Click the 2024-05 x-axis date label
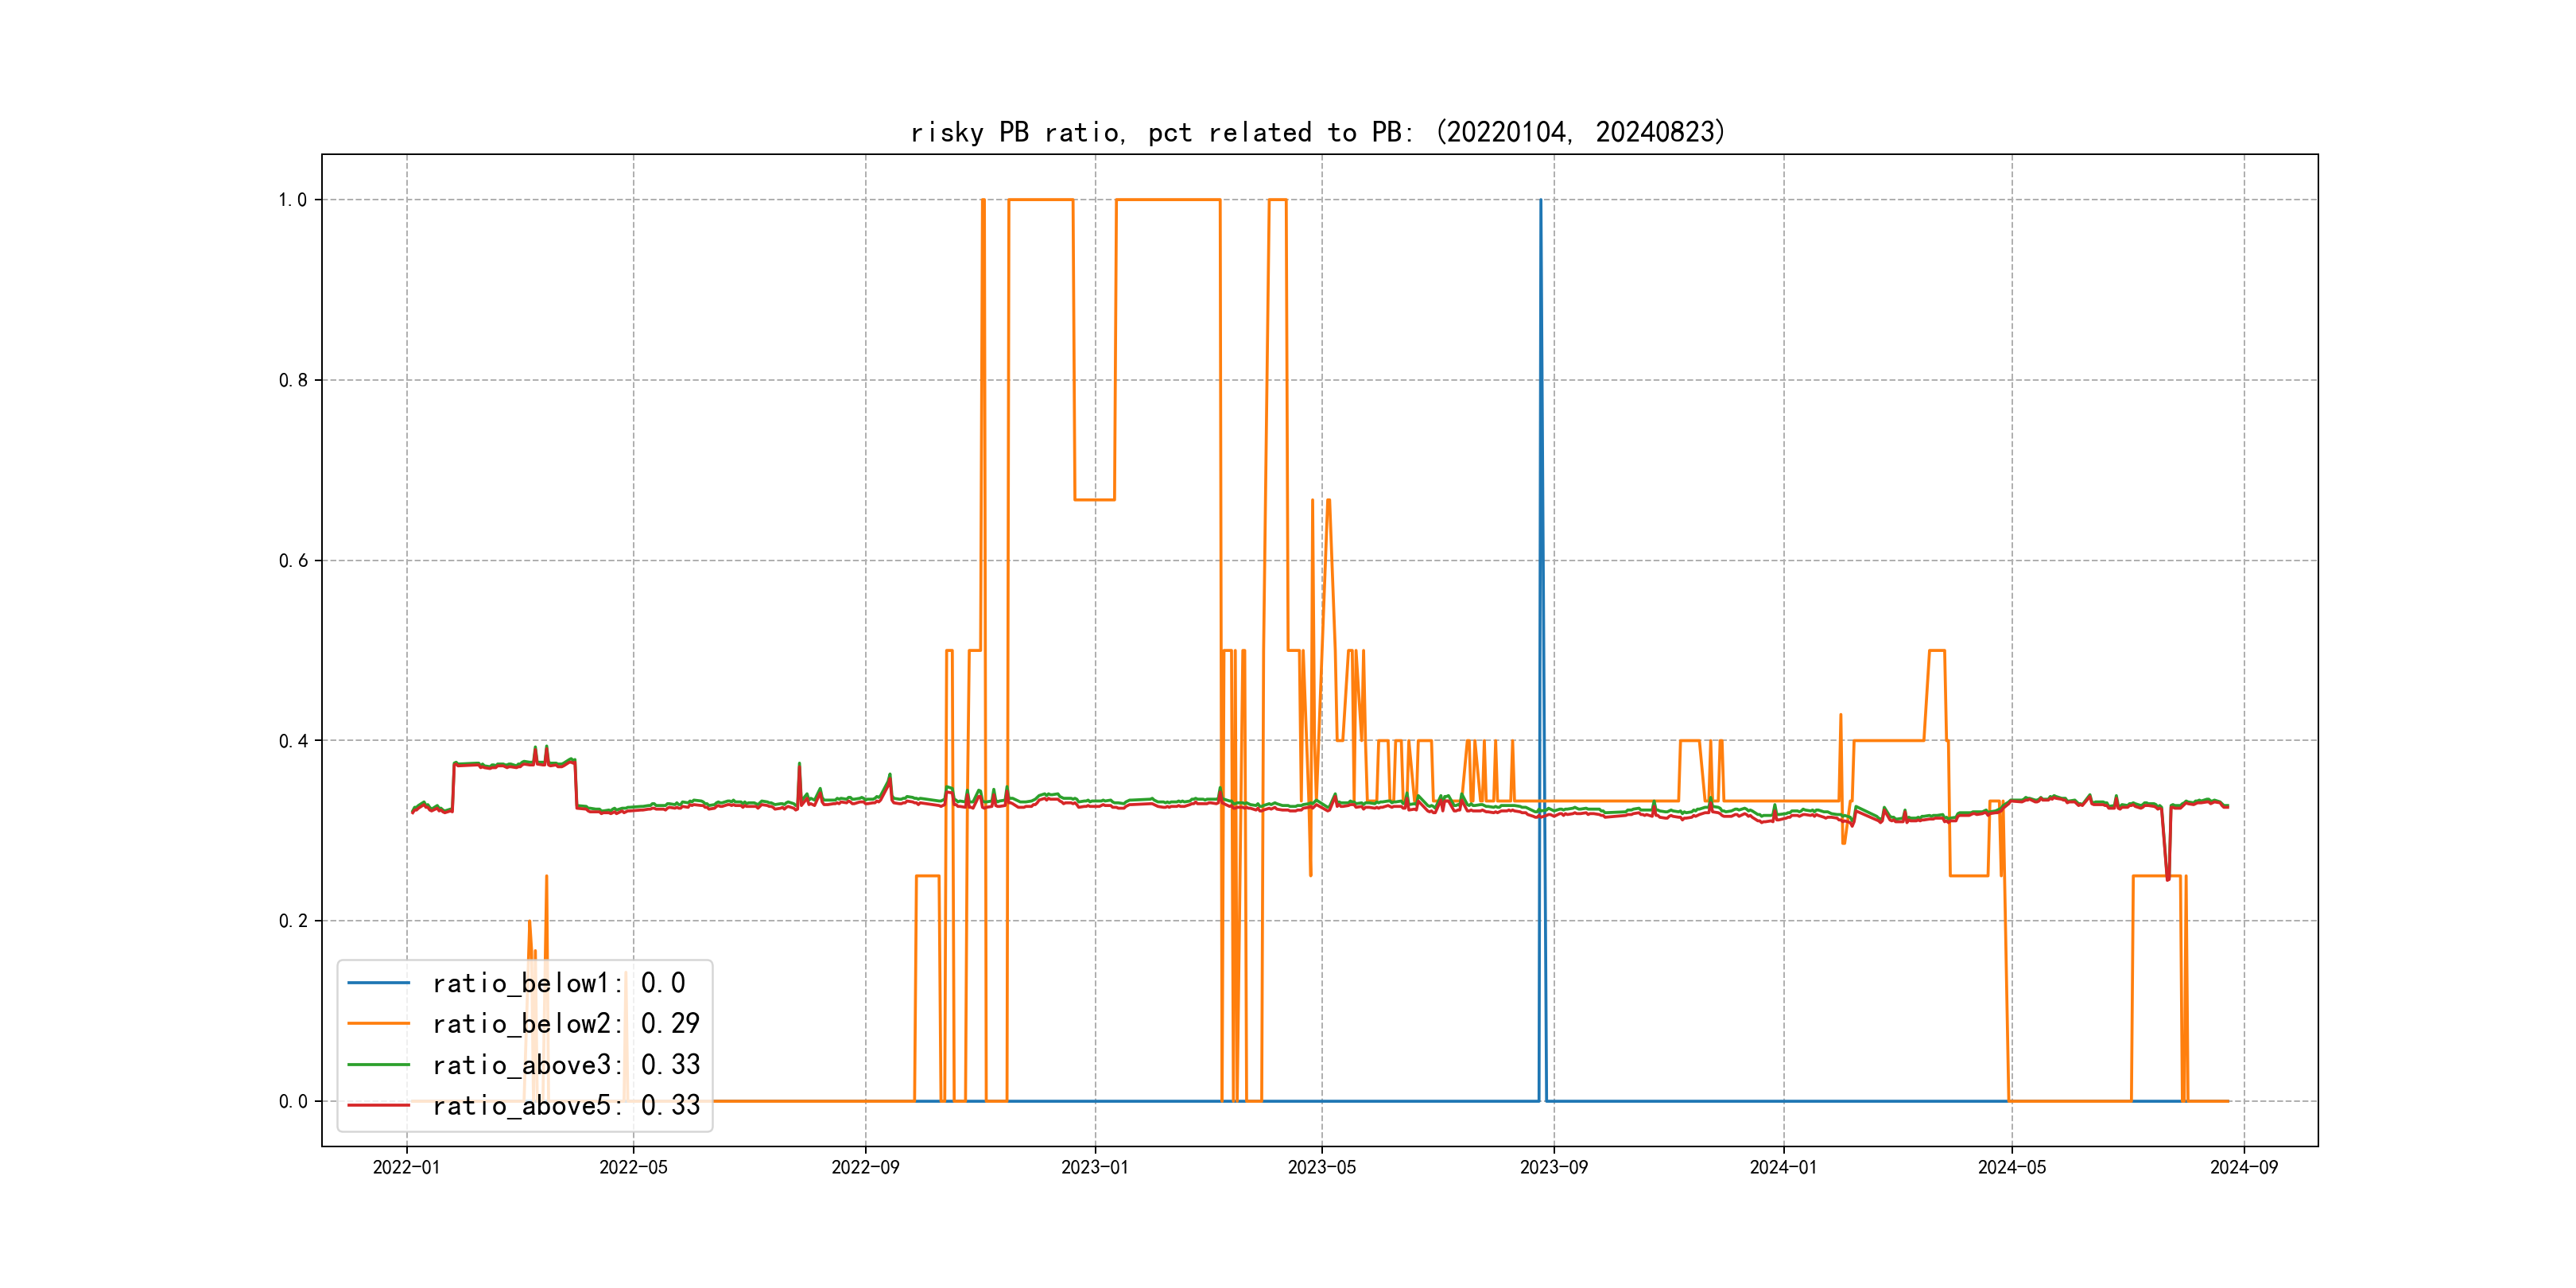2576x1288 pixels. click(2012, 1167)
